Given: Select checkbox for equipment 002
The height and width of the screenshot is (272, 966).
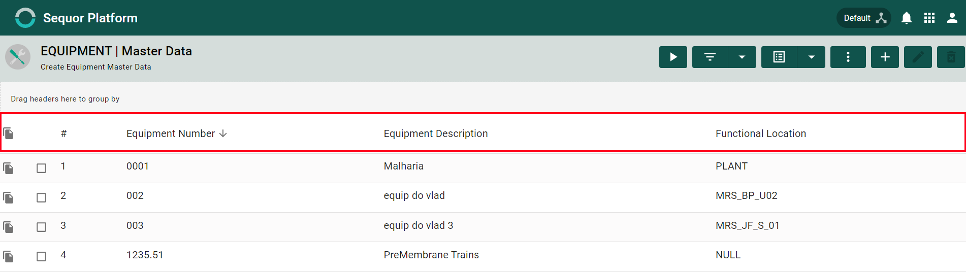Looking at the screenshot, I should tap(42, 197).
